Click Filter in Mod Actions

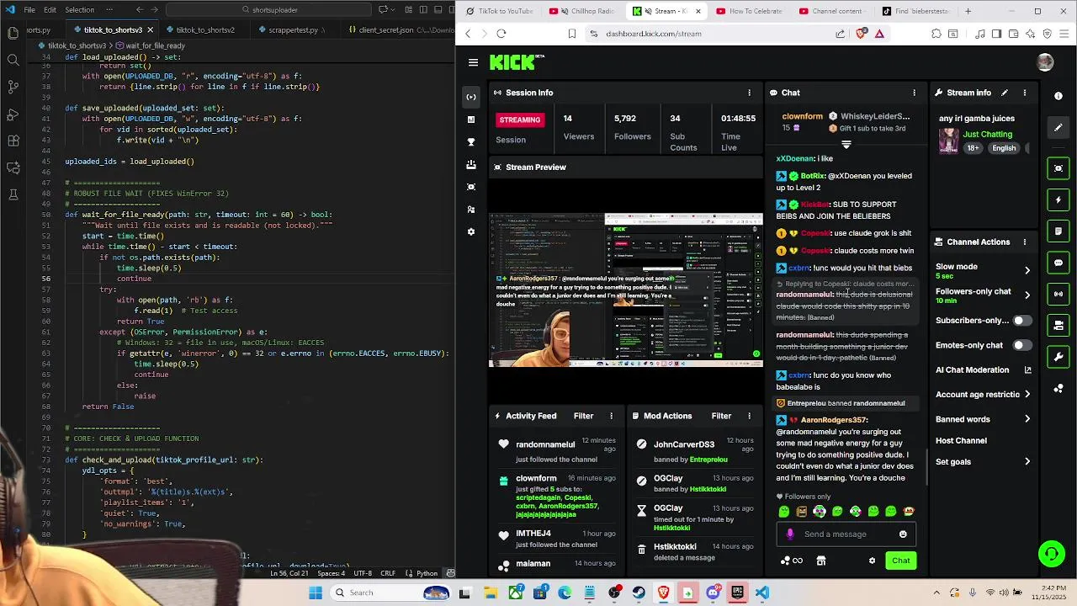(x=721, y=416)
